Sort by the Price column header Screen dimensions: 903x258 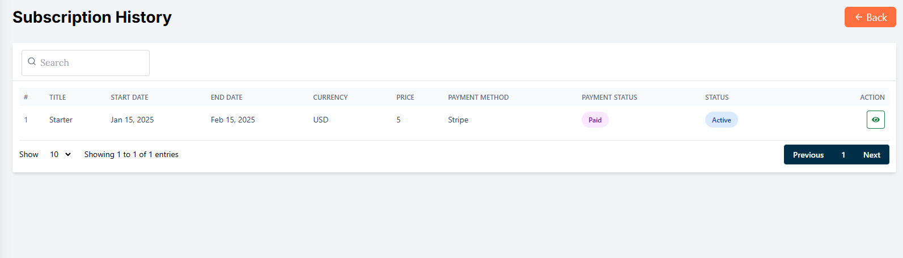click(x=405, y=98)
